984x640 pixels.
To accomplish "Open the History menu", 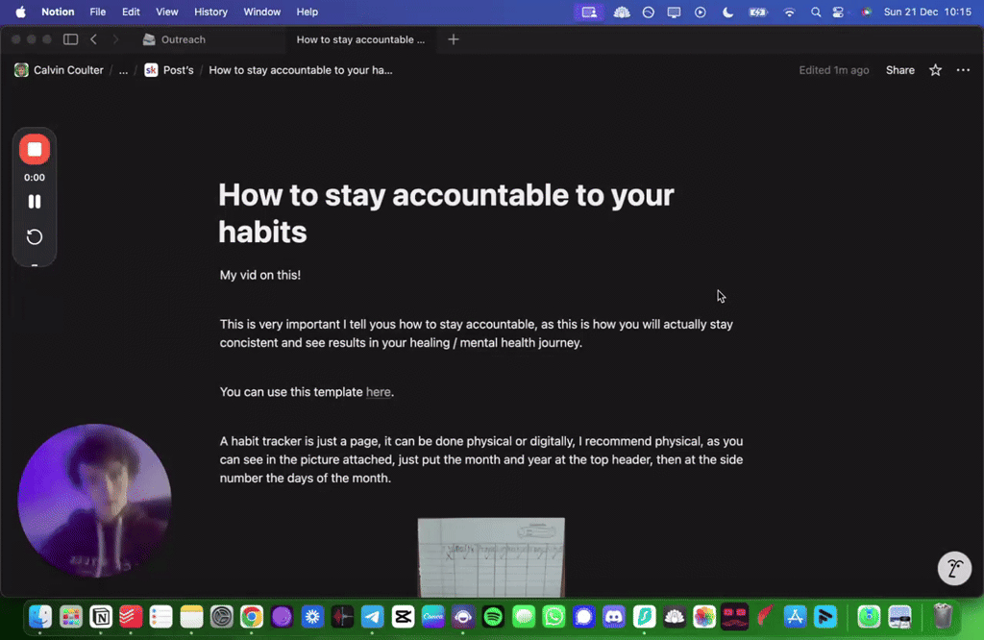I will 210,12.
